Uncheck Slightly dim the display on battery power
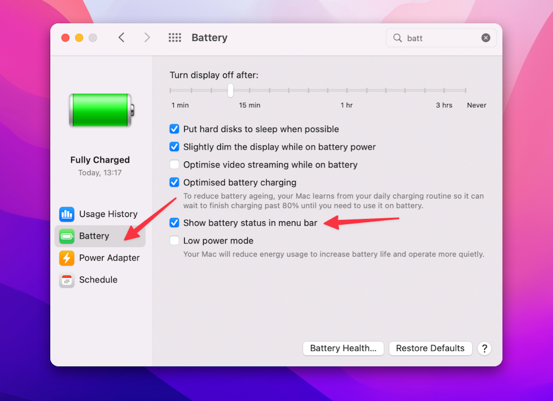The height and width of the screenshot is (401, 553). [x=174, y=147]
